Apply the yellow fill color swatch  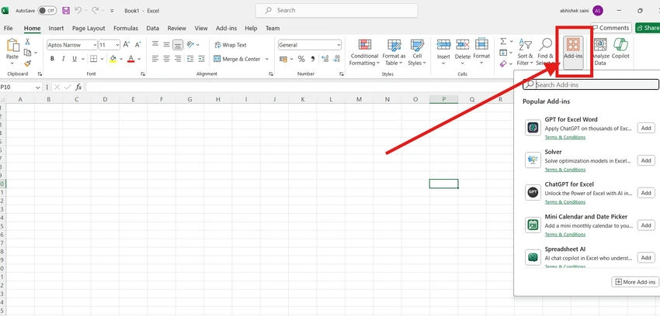click(x=113, y=59)
